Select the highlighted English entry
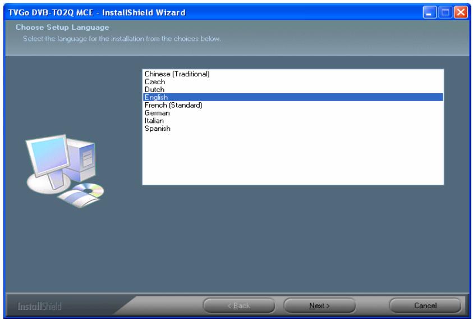The height and width of the screenshot is (320, 473). point(292,97)
